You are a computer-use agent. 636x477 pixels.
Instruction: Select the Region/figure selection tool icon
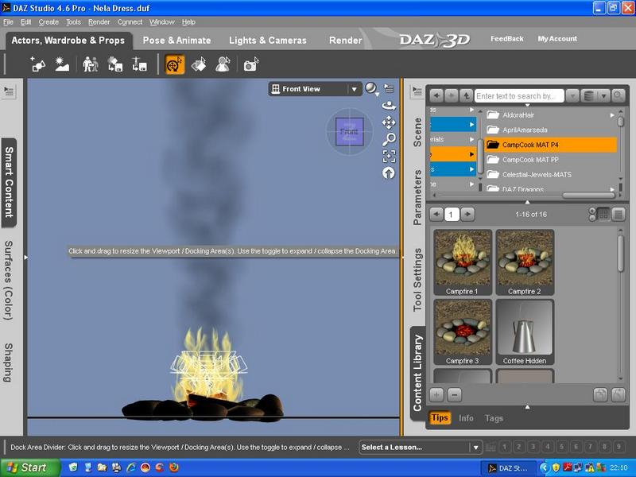[x=223, y=64]
